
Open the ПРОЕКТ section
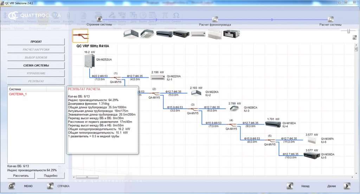[x=36, y=42]
